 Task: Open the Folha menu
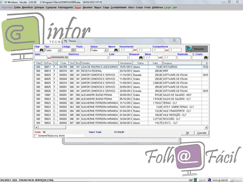pos(17,8)
